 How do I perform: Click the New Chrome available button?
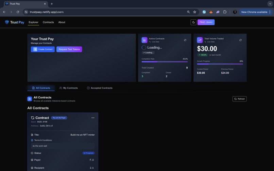254,12
